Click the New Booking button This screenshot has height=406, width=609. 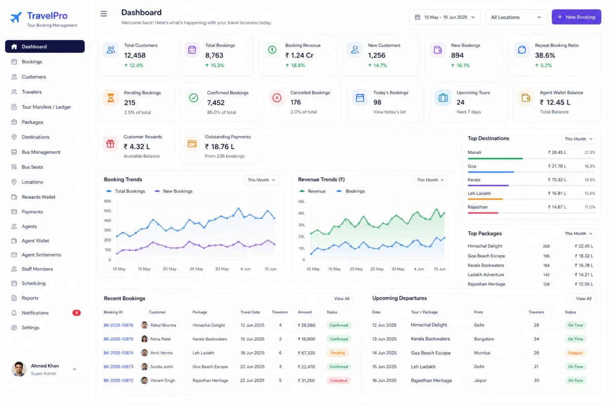coord(577,17)
